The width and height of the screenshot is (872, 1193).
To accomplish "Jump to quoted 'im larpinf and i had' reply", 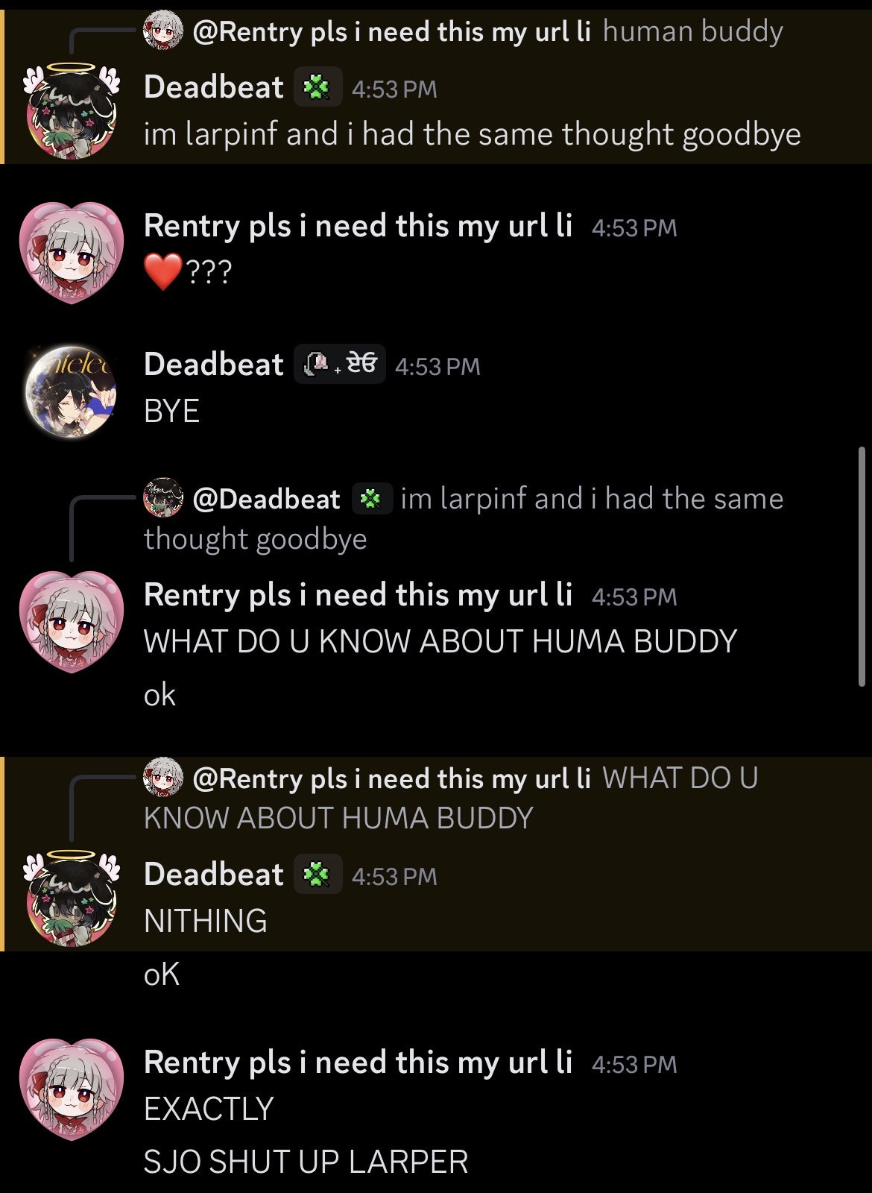I will (464, 518).
